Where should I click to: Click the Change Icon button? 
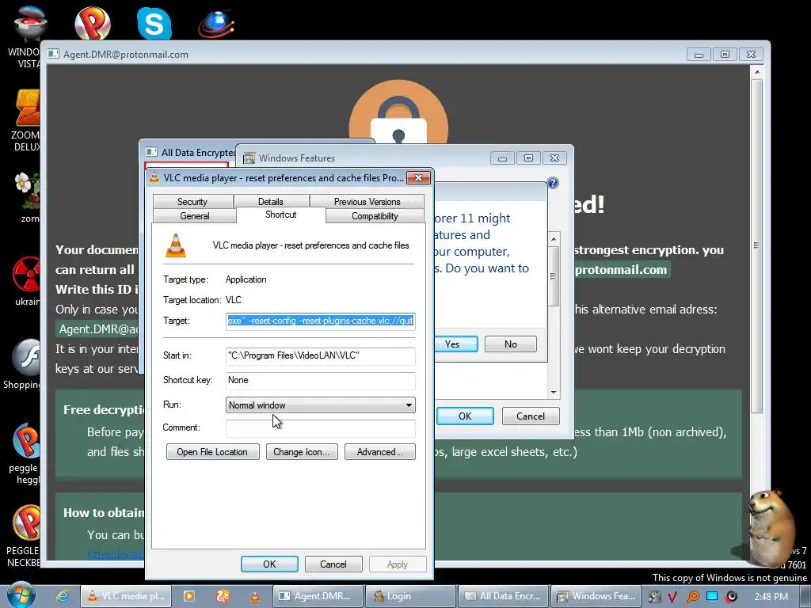(302, 452)
